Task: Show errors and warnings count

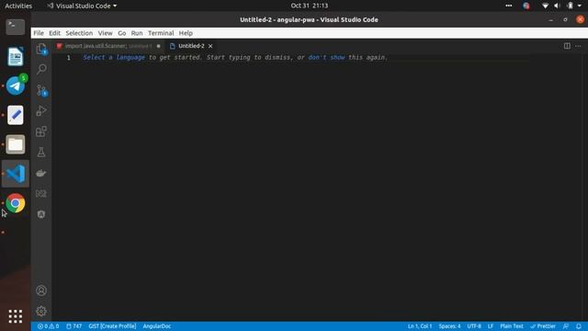Action: pyautogui.click(x=48, y=326)
